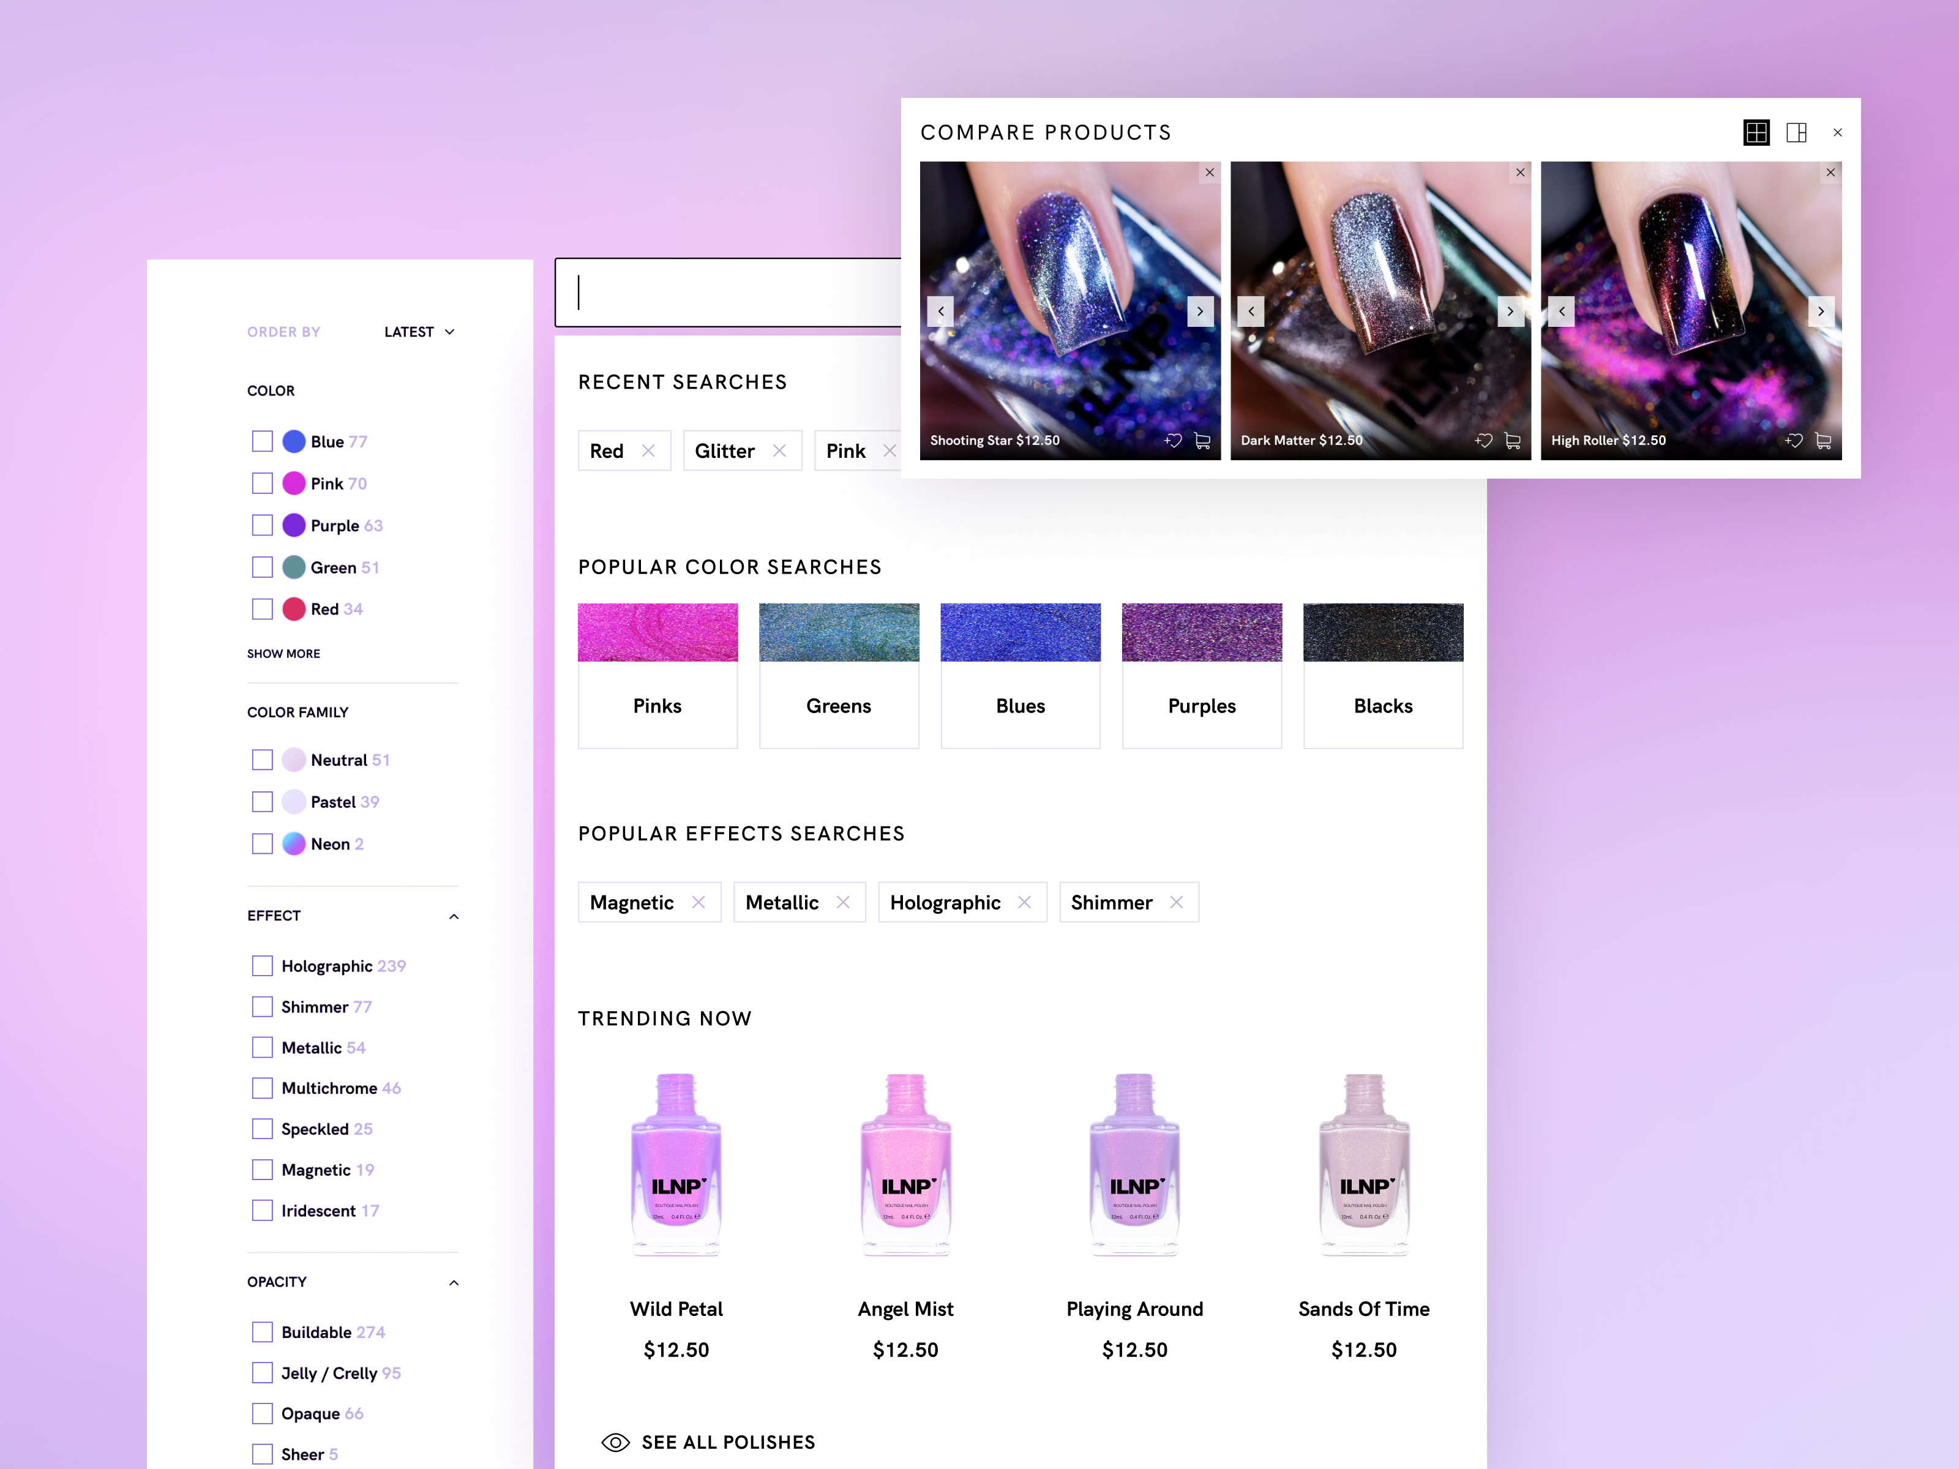This screenshot has height=1469, width=1959.
Task: Open the Latest order-by dropdown
Action: point(419,332)
